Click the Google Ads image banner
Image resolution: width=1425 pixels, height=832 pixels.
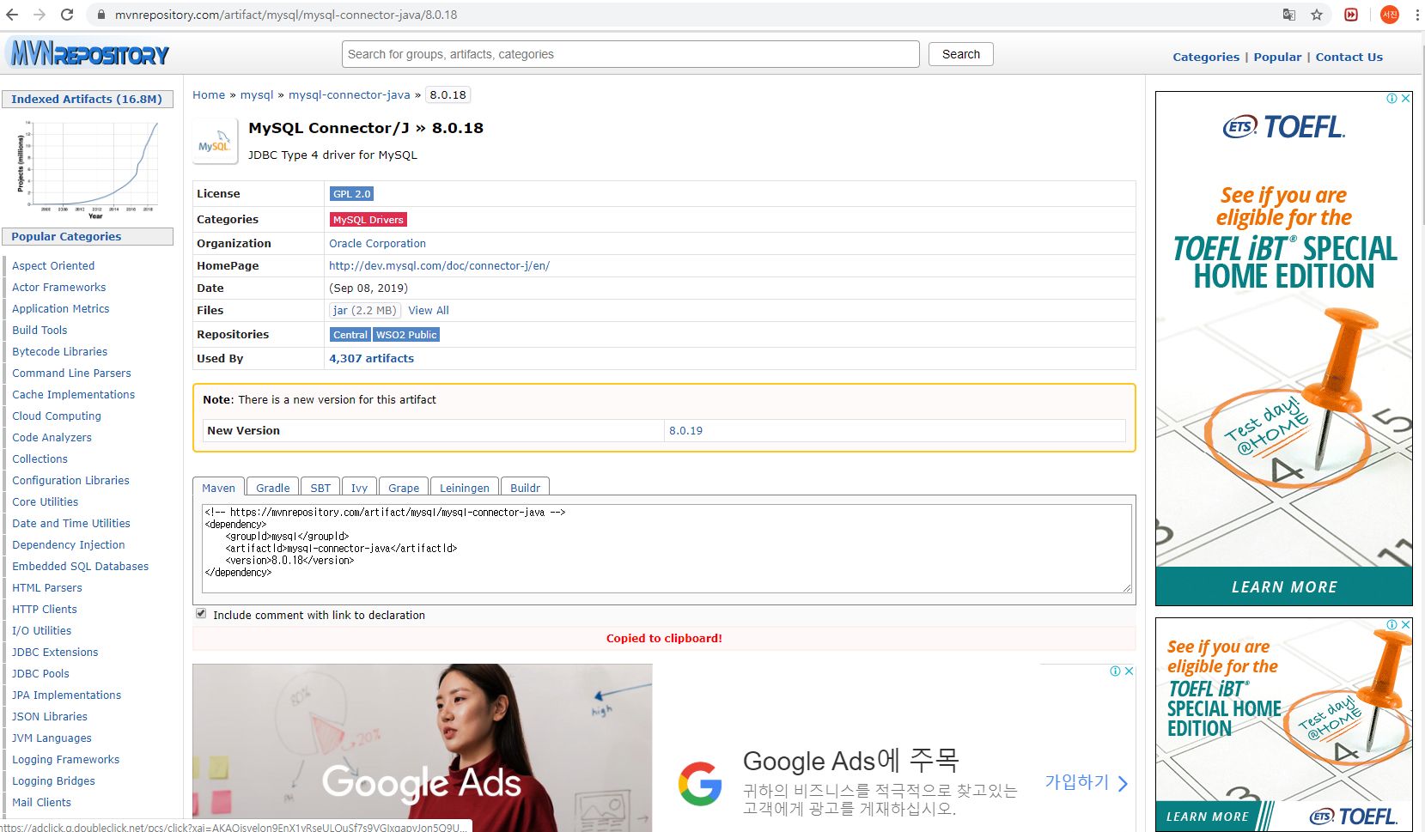(x=423, y=747)
